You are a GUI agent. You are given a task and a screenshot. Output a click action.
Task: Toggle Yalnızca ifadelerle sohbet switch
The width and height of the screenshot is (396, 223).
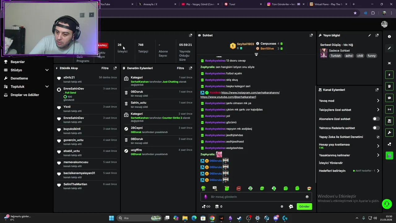pos(376,128)
